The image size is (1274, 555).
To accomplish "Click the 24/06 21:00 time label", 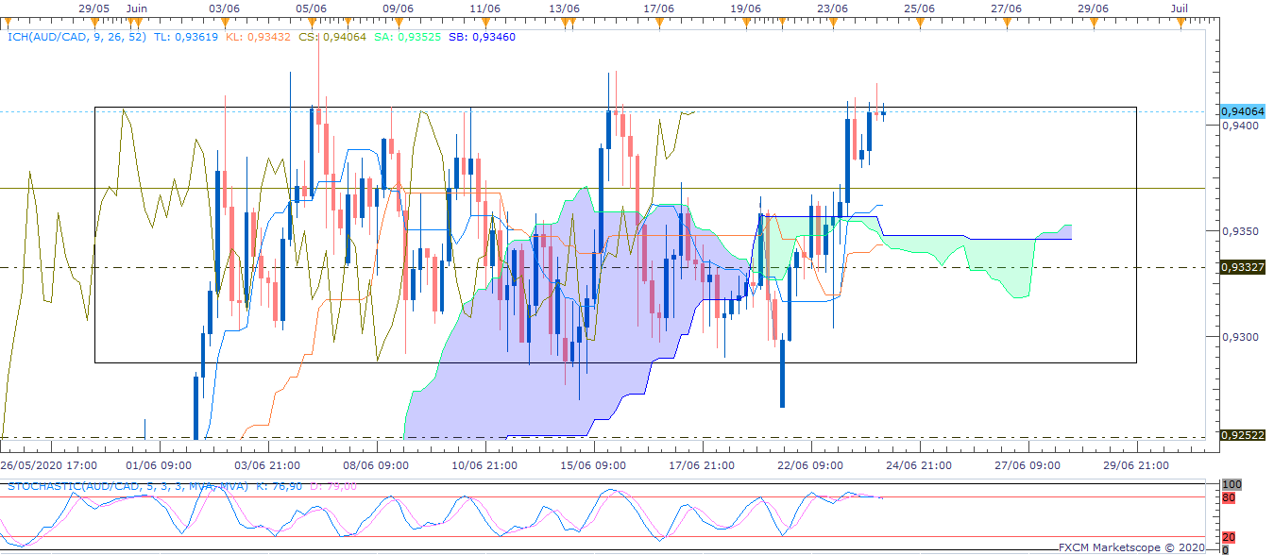I will click(919, 464).
